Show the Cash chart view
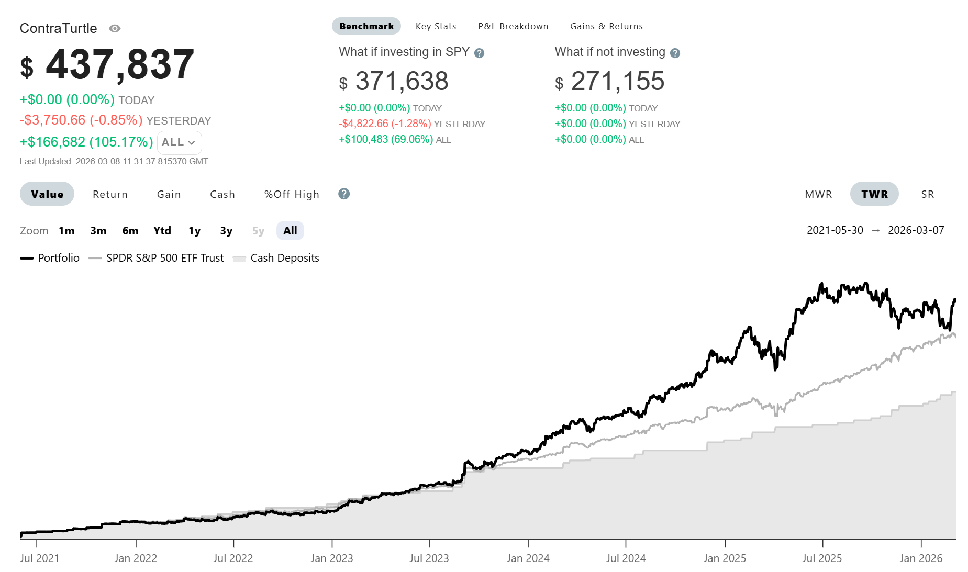 pyautogui.click(x=222, y=195)
